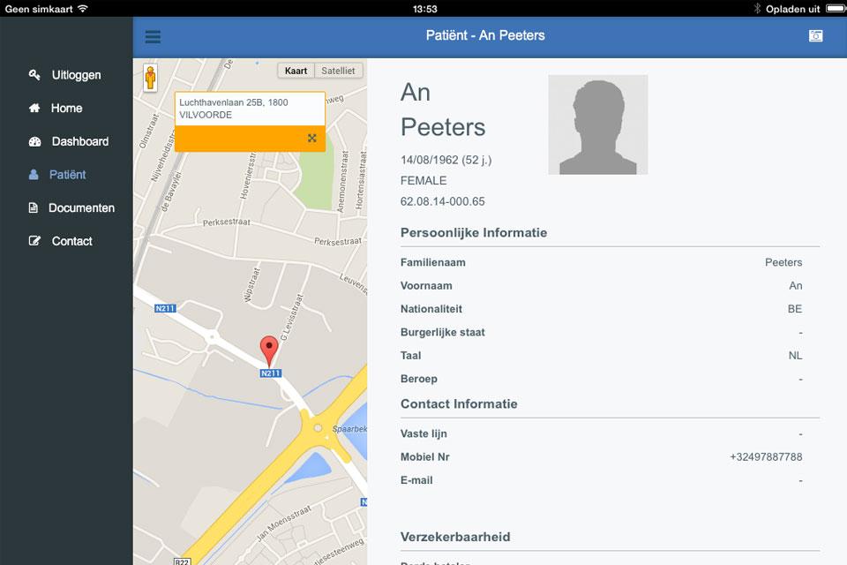This screenshot has height=565, width=847.
Task: Close the address info popup
Action: point(312,138)
